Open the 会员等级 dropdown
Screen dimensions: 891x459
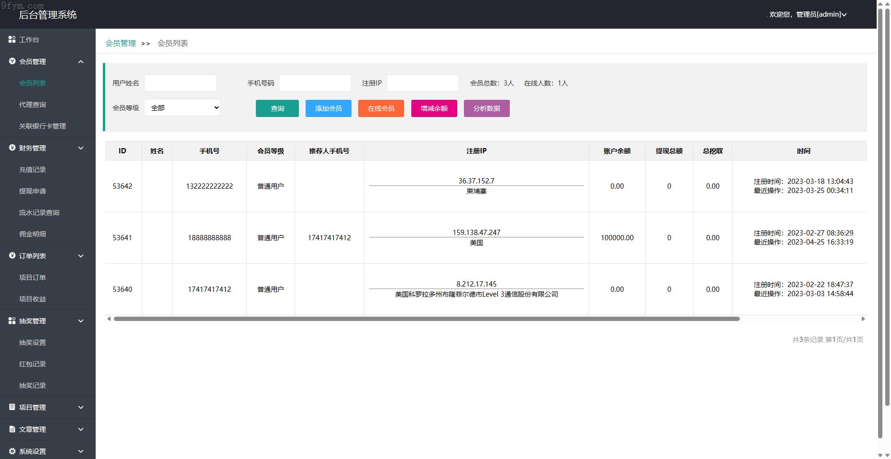click(182, 107)
